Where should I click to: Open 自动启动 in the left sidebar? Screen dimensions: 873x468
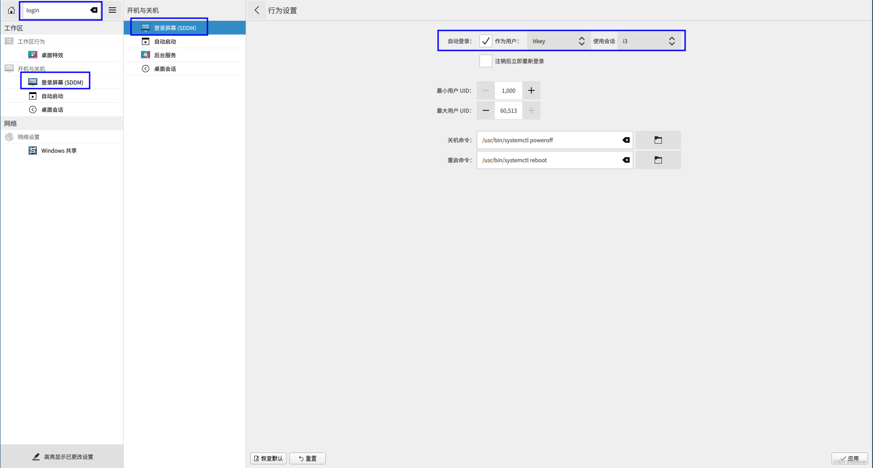[61, 96]
